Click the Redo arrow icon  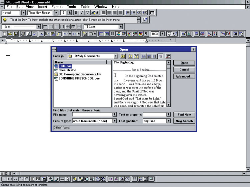tap(74, 34)
